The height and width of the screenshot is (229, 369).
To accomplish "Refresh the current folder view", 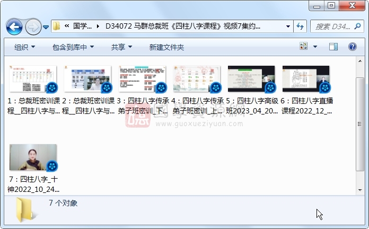I will click(x=300, y=26).
